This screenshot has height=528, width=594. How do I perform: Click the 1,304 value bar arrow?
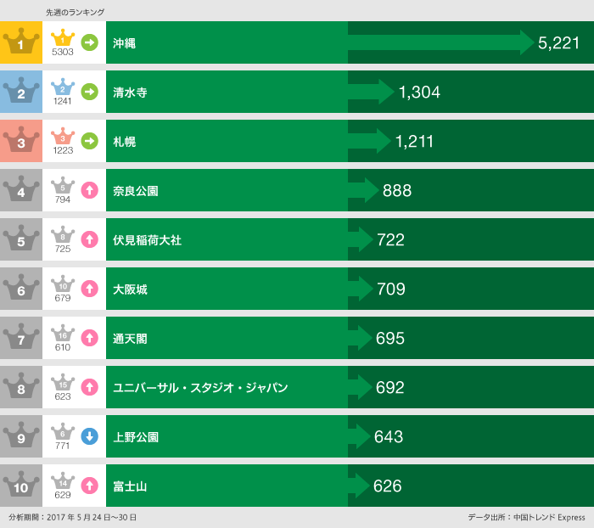tap(372, 92)
